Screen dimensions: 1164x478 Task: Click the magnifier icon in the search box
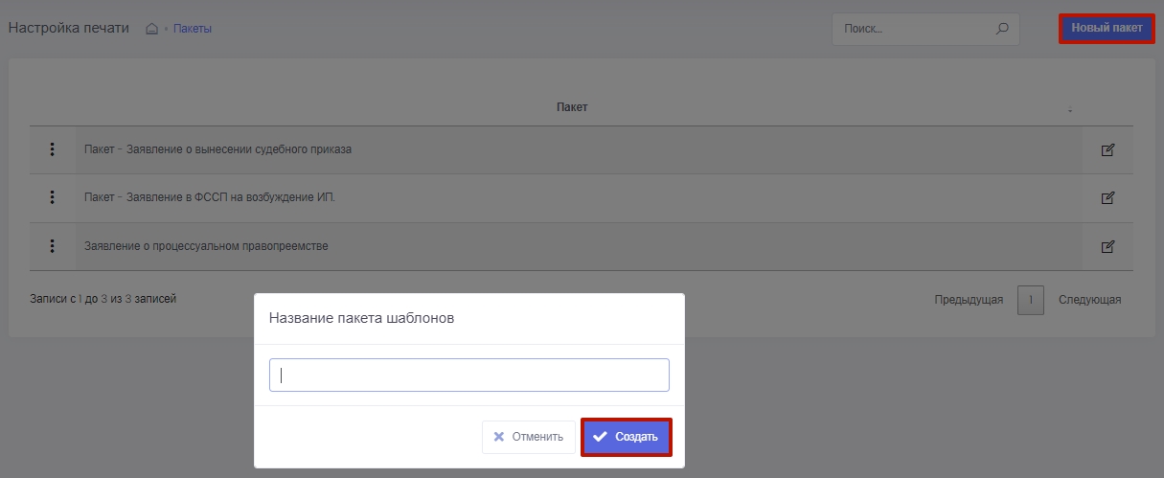(1002, 29)
